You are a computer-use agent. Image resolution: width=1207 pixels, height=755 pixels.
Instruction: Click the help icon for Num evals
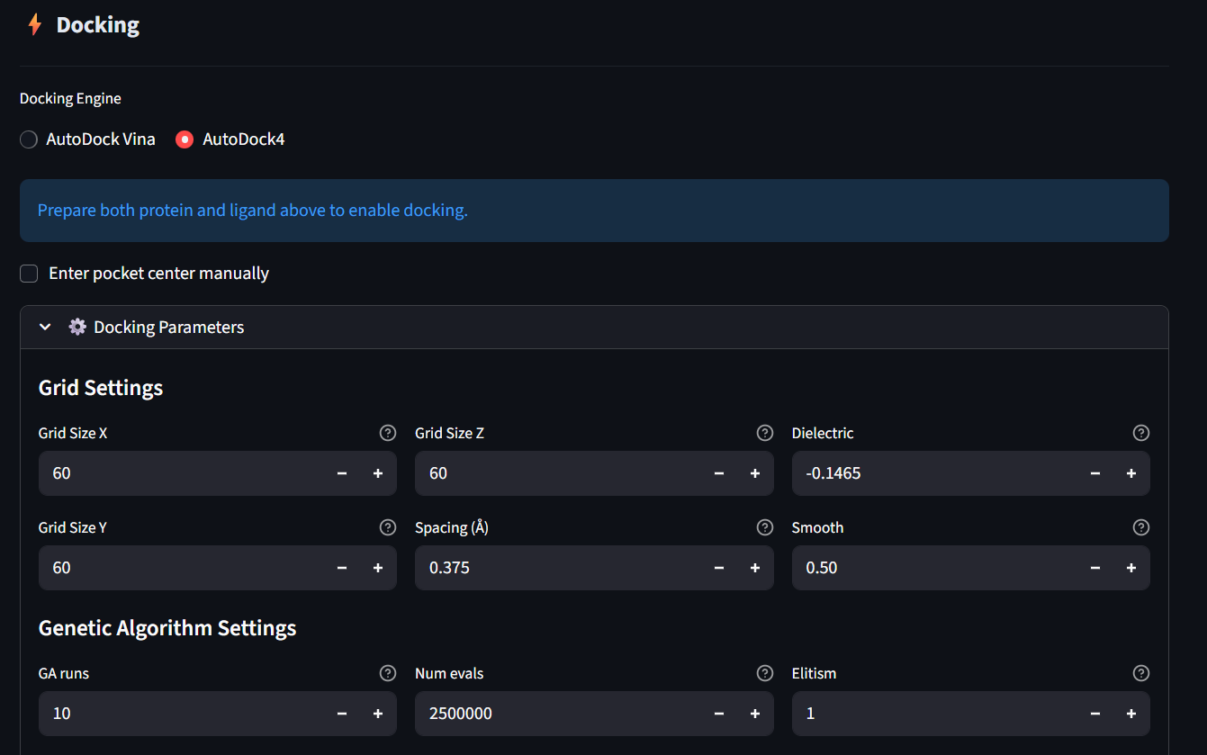(x=765, y=673)
